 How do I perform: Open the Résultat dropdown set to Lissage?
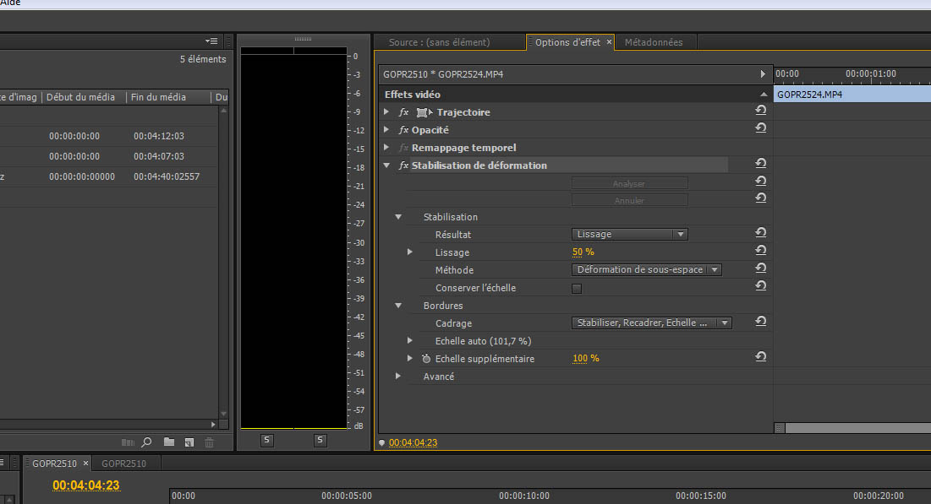click(x=630, y=234)
